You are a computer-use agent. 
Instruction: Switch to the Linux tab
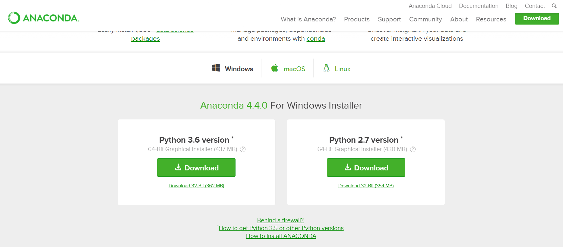coord(343,69)
